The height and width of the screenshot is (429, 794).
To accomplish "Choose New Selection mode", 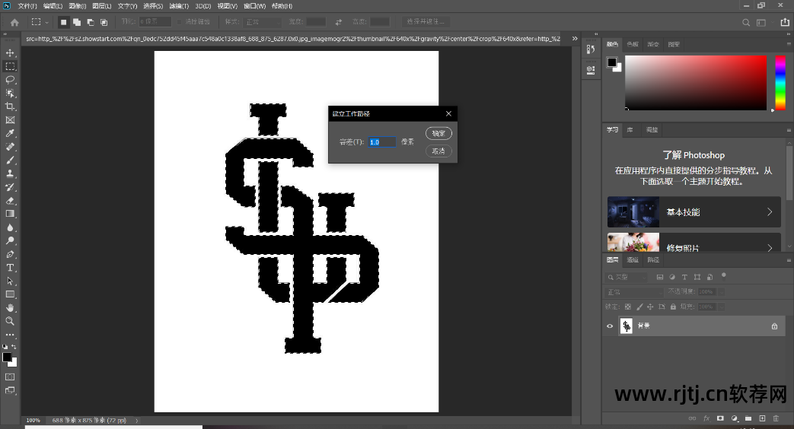I will [63, 22].
